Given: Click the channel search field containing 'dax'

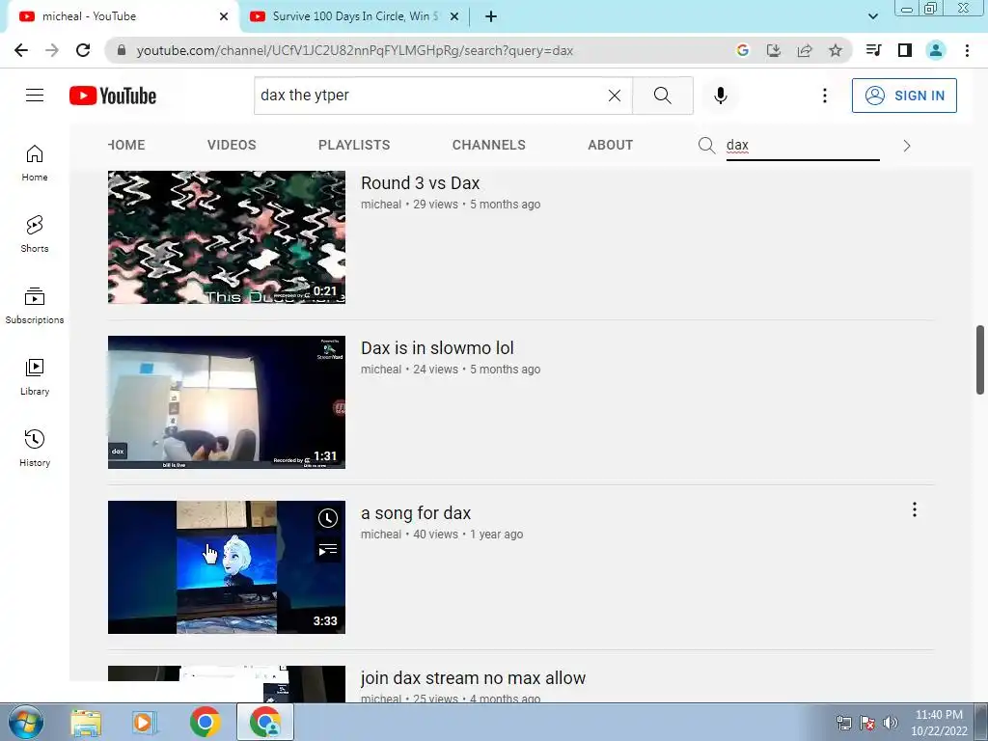Looking at the screenshot, I should coord(803,146).
